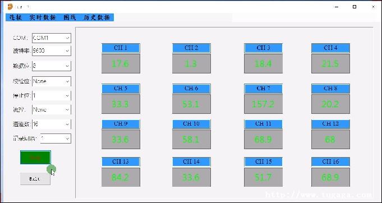Image resolution: width=382 pixels, height=203 pixels.
Task: Click the Exit button
Action: click(x=35, y=179)
